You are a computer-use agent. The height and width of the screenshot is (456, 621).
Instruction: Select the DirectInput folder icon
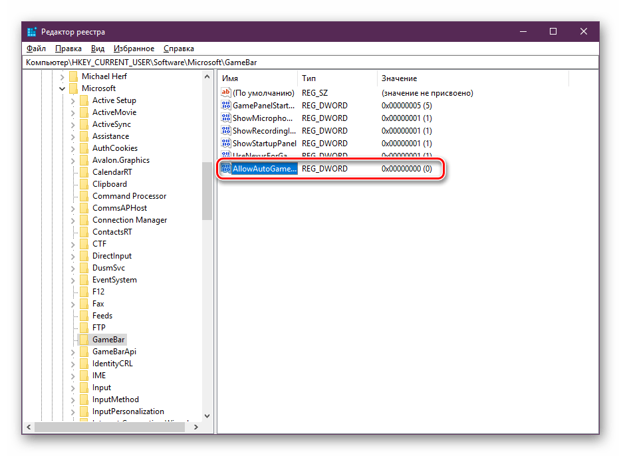pos(84,256)
